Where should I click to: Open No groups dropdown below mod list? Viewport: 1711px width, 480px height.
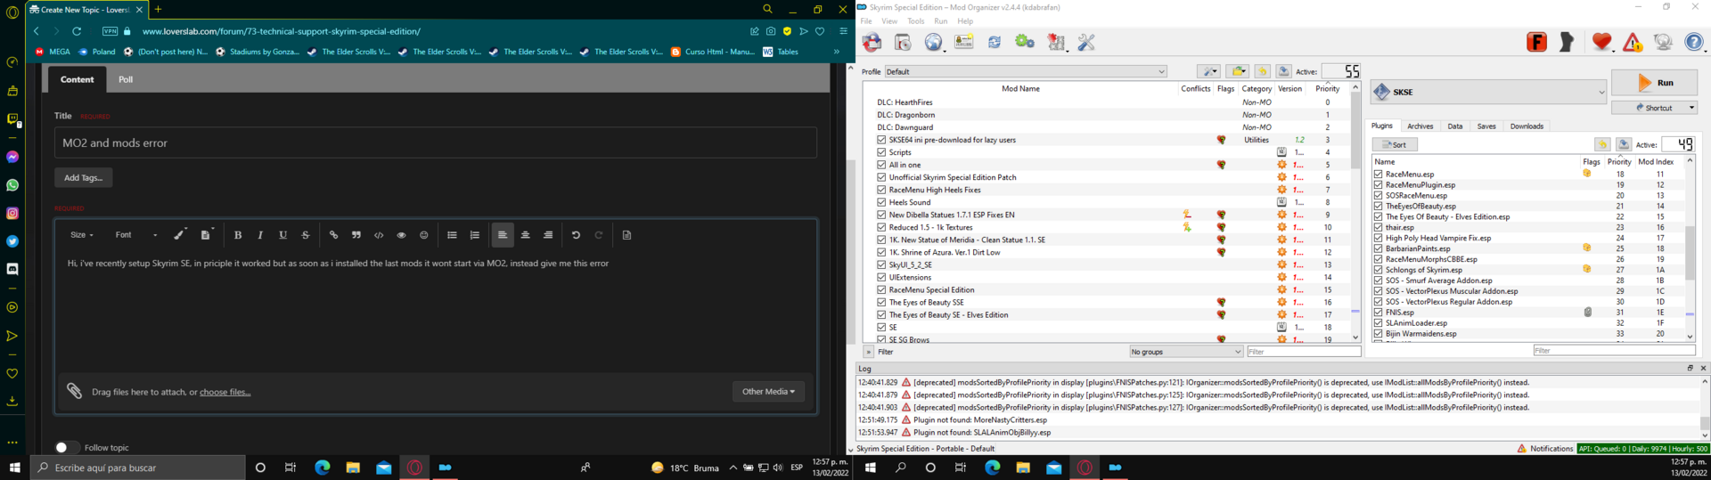1185,352
